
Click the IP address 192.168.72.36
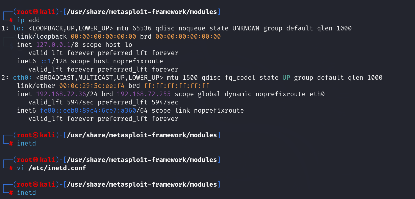61,94
